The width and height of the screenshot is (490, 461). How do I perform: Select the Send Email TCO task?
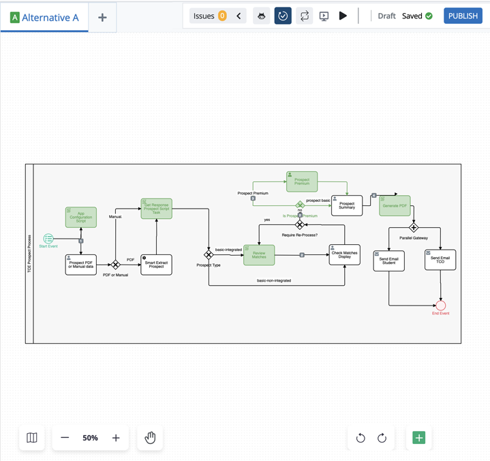tap(440, 260)
